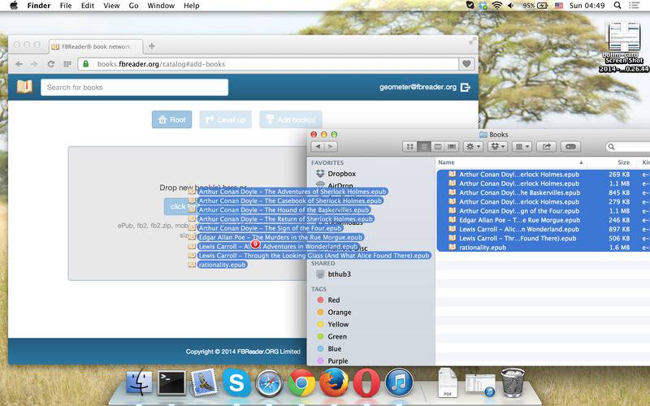Switch Finder to column view
The image size is (650, 406).
[438, 147]
